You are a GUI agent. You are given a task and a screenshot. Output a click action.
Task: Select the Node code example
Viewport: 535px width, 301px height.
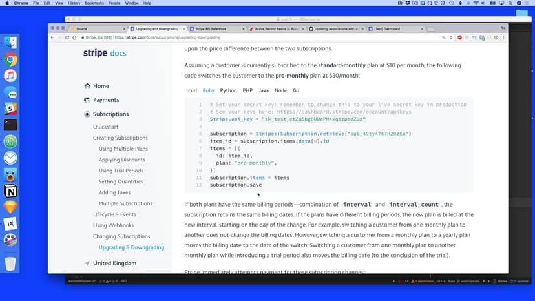click(x=280, y=91)
